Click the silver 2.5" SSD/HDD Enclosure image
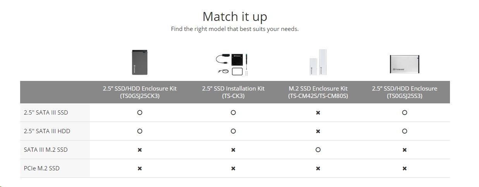Viewport: 479px width, 187px height. point(404,64)
